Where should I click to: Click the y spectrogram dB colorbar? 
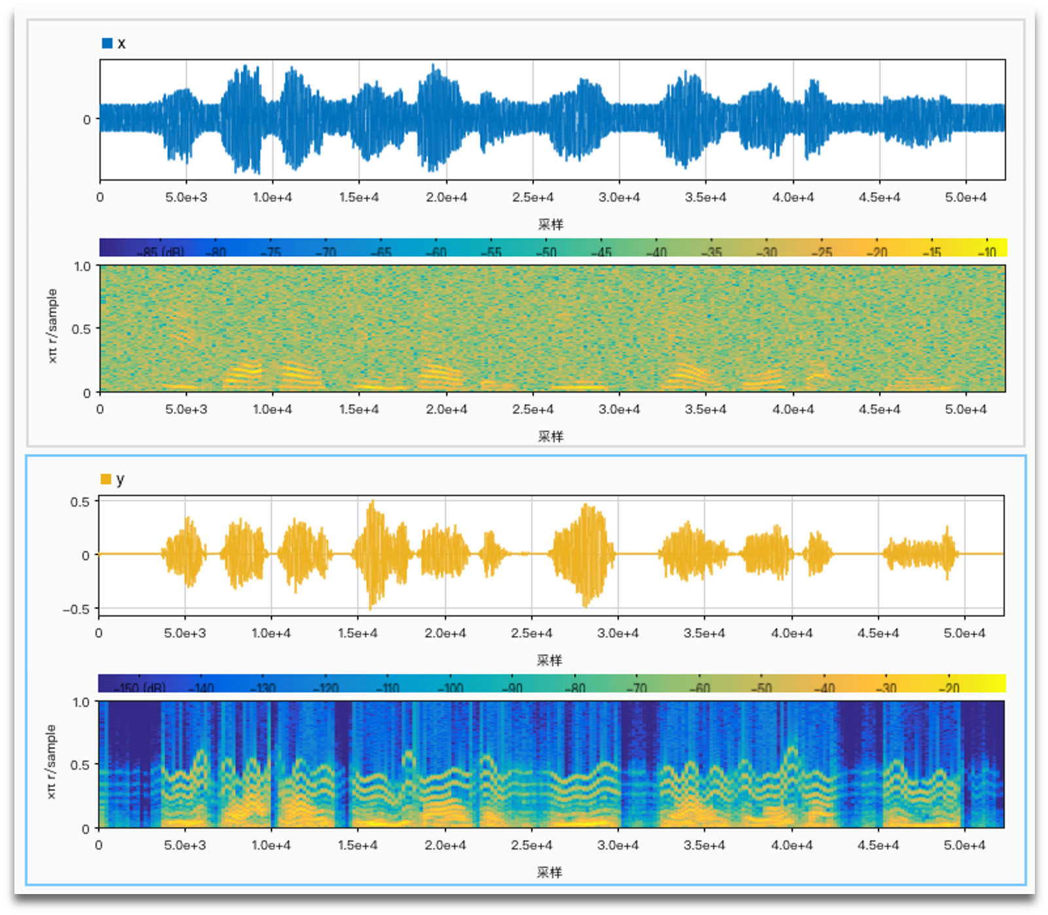tap(551, 683)
